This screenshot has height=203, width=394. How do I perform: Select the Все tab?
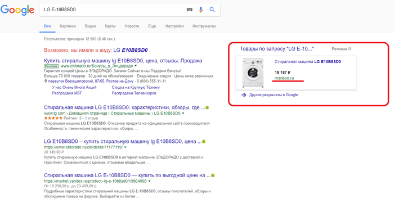tap(47, 26)
